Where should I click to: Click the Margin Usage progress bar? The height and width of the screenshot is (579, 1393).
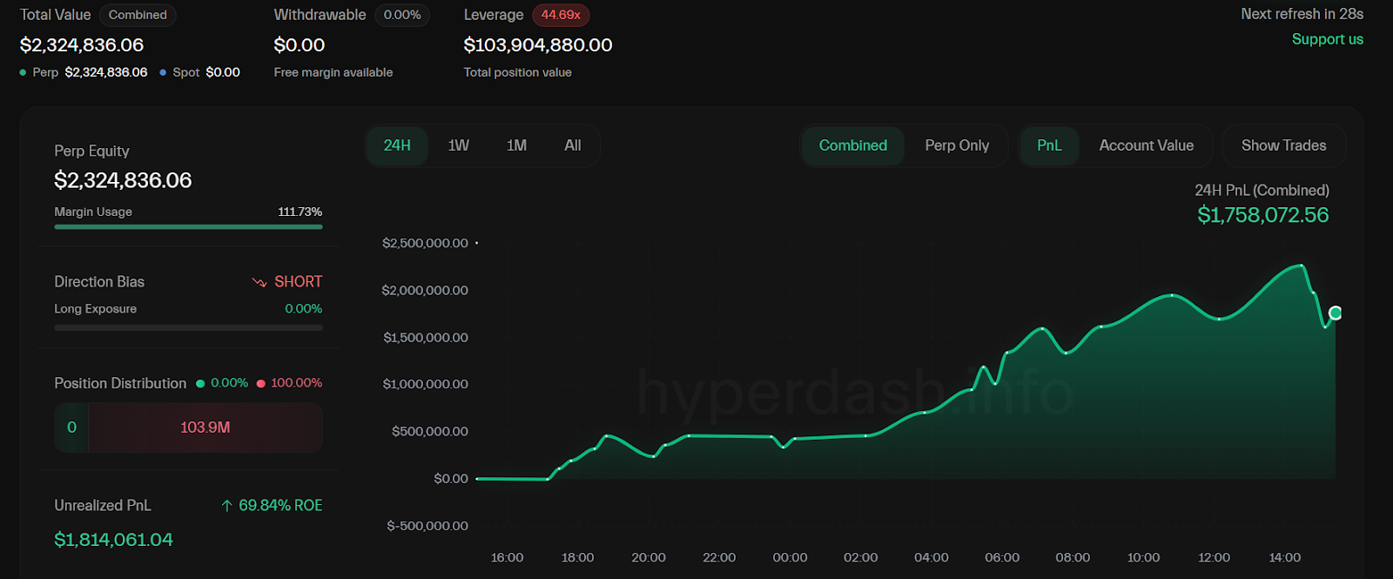point(188,227)
